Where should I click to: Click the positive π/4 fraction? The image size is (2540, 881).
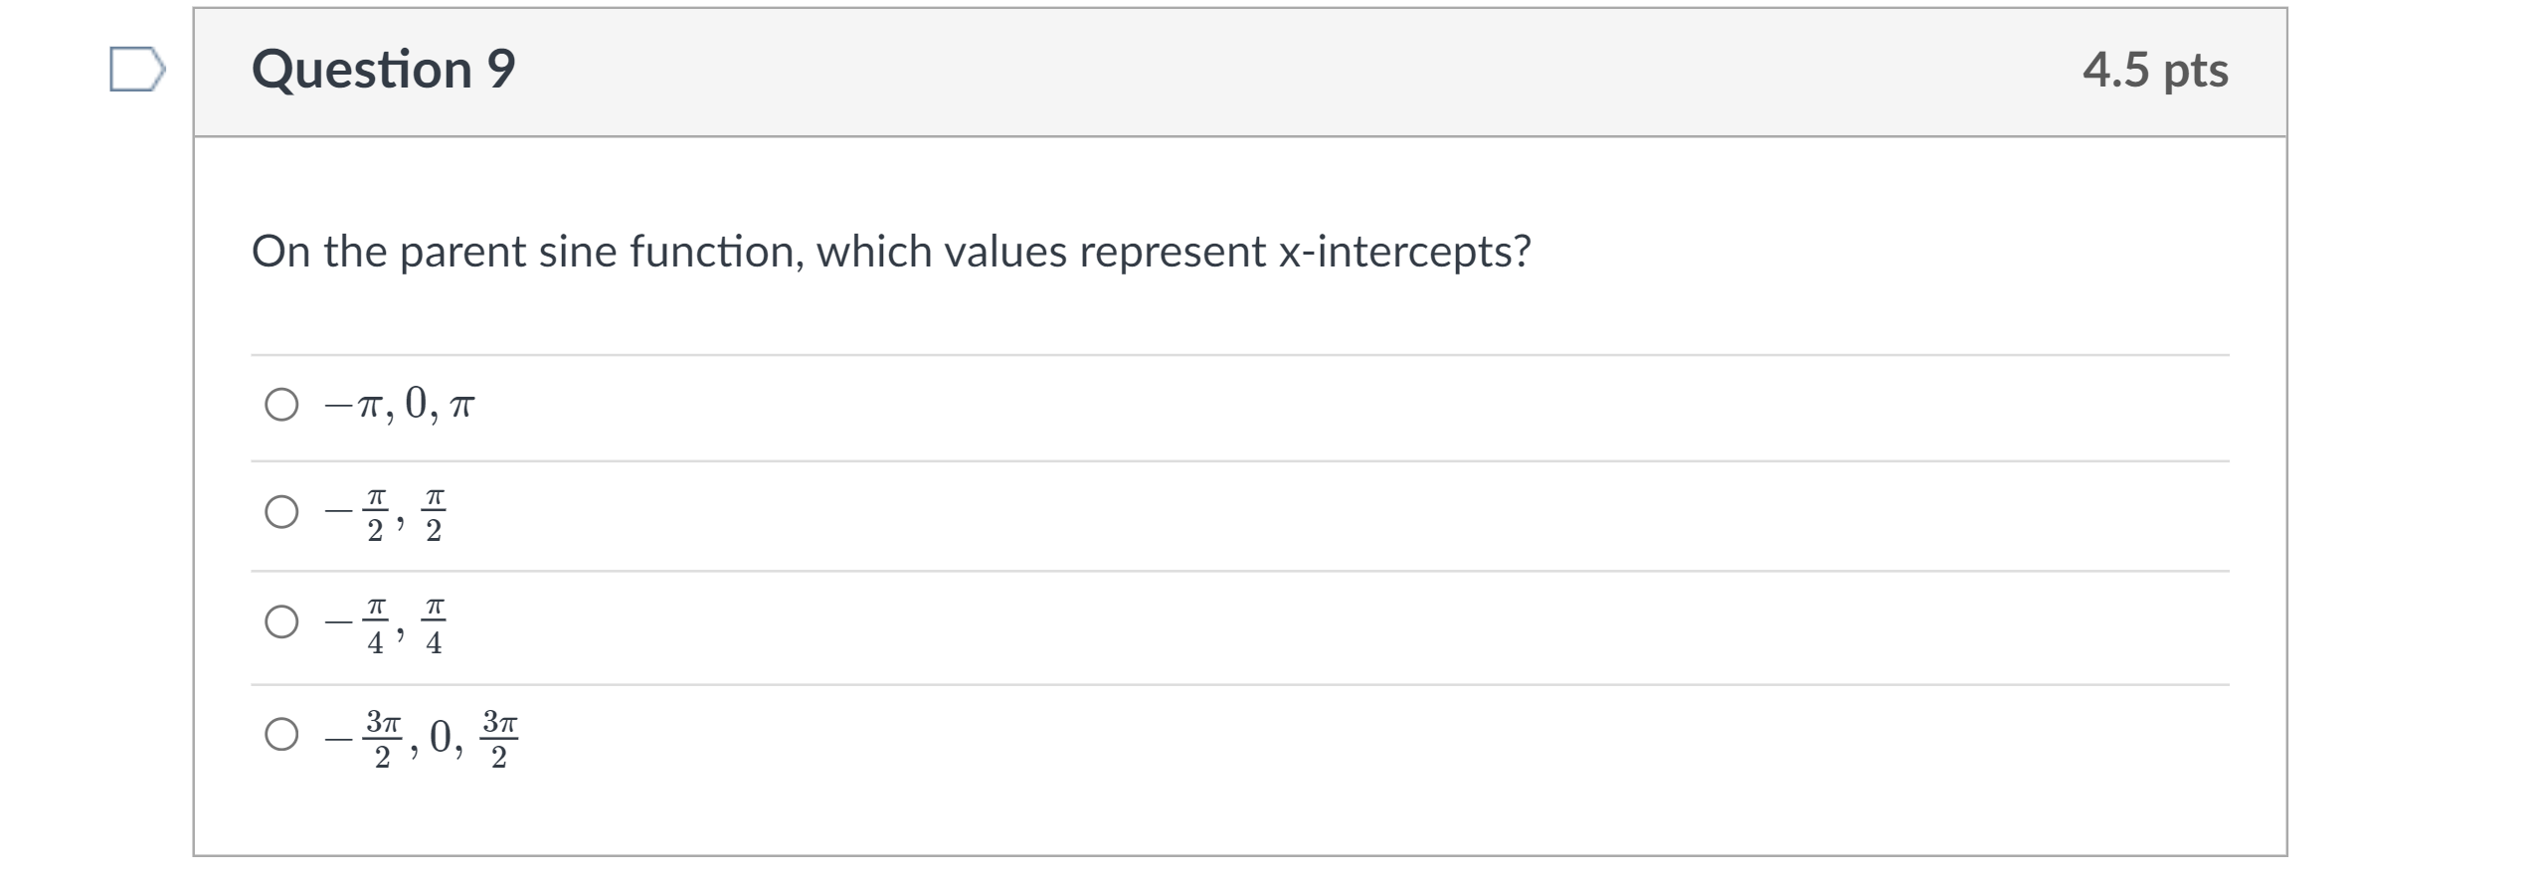click(434, 624)
